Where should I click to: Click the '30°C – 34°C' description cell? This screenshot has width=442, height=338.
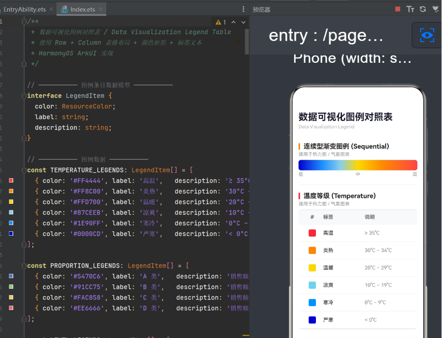pyautogui.click(x=378, y=251)
